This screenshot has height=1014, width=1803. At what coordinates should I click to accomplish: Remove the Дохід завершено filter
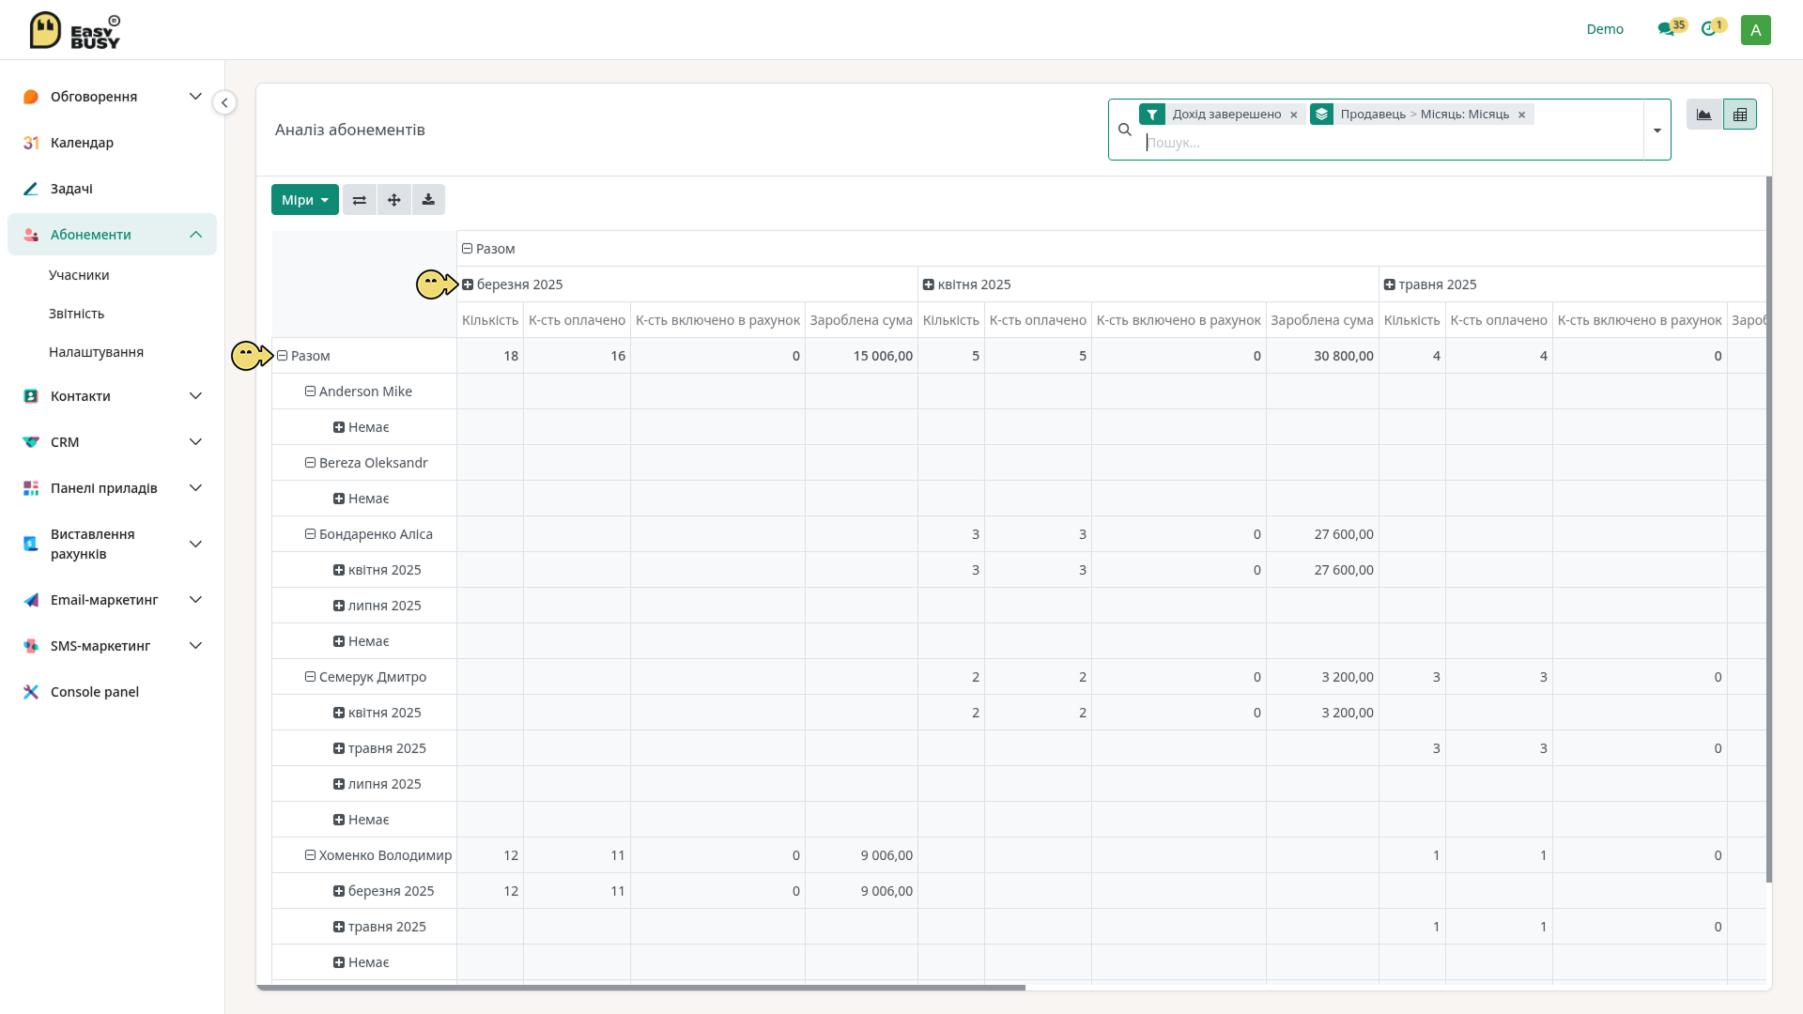(x=1294, y=115)
